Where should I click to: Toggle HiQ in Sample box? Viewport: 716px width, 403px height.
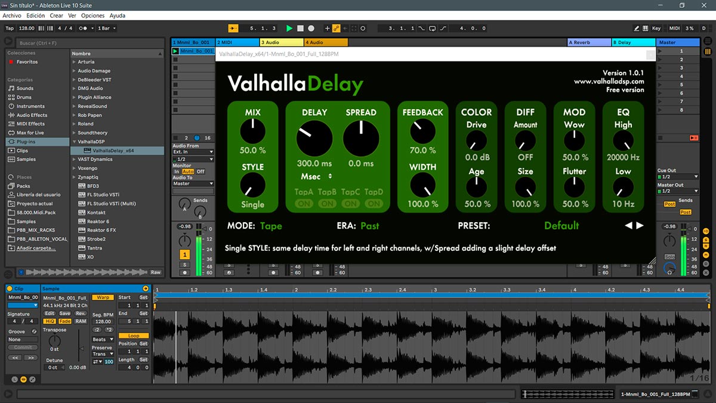(x=50, y=321)
